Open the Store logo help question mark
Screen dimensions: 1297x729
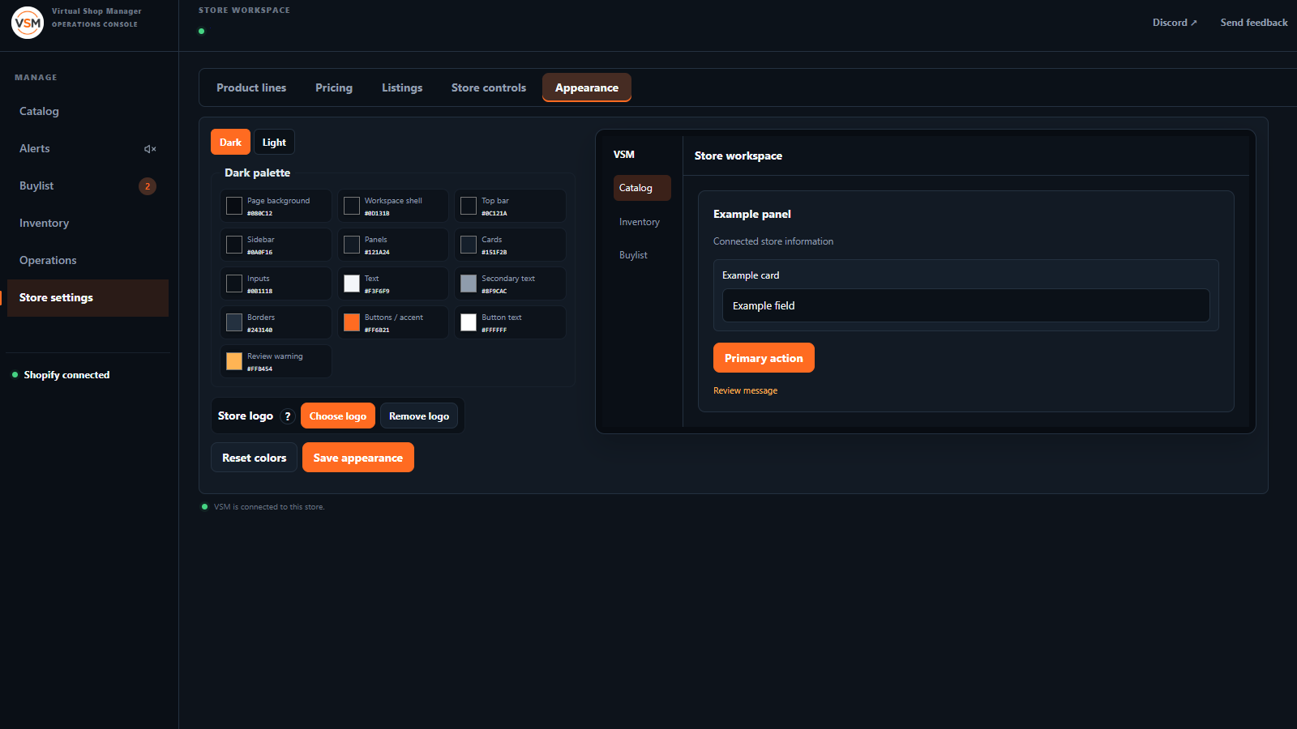(x=287, y=416)
